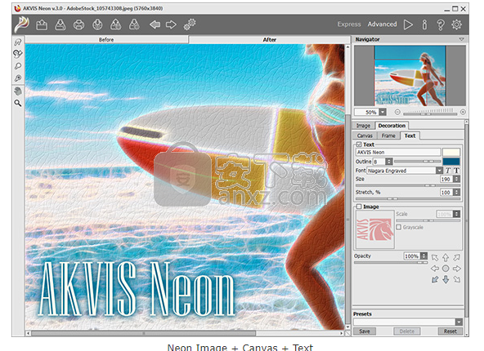
Task: Open the Frame tab
Action: 388,136
